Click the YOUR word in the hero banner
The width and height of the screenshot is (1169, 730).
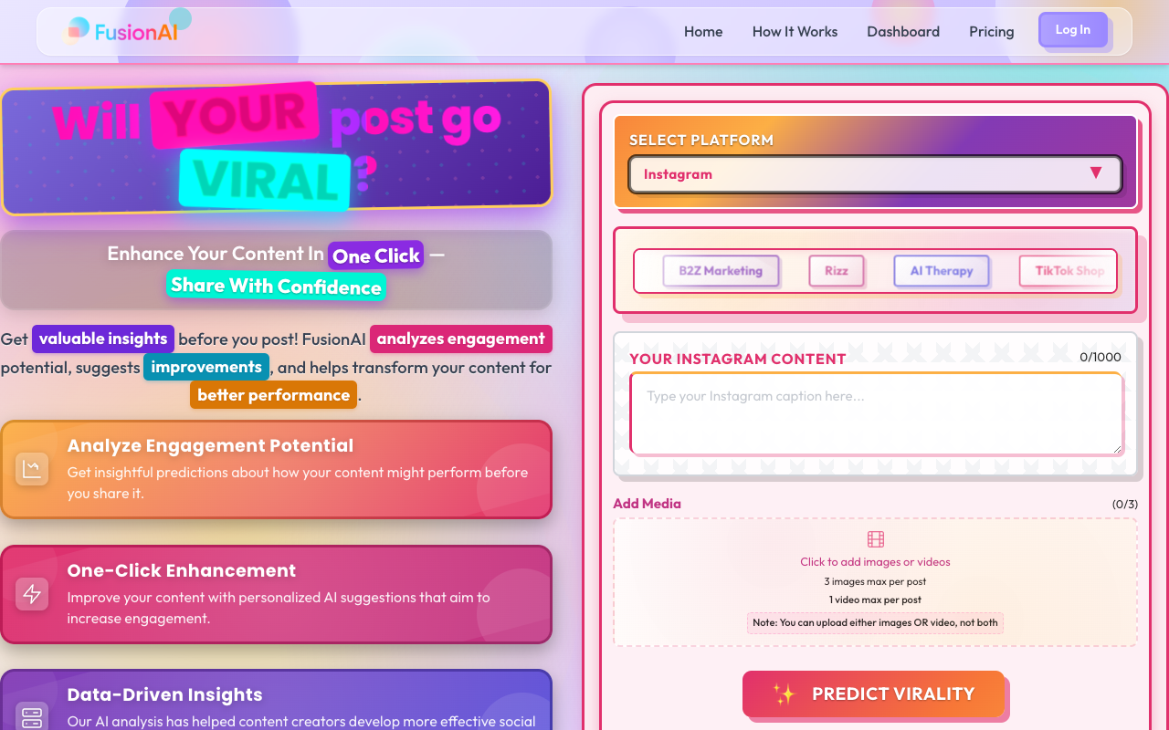(x=235, y=116)
